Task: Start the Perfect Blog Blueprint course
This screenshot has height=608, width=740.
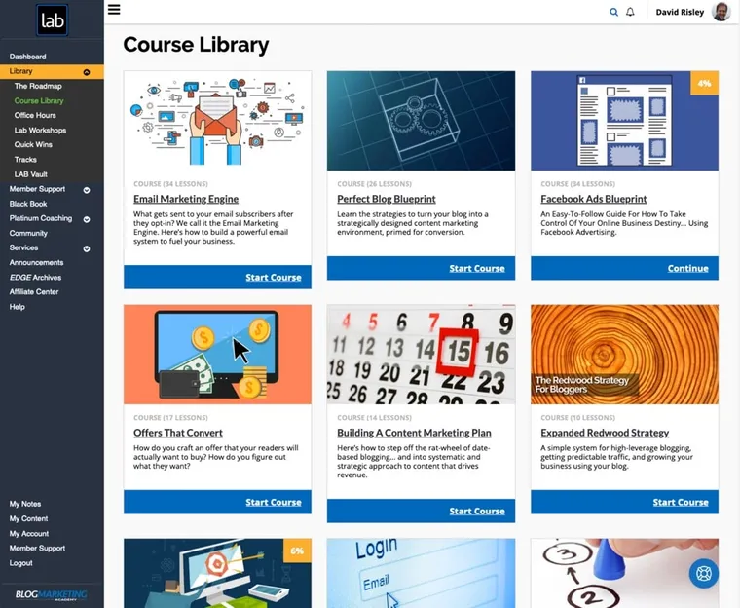Action: (x=477, y=268)
